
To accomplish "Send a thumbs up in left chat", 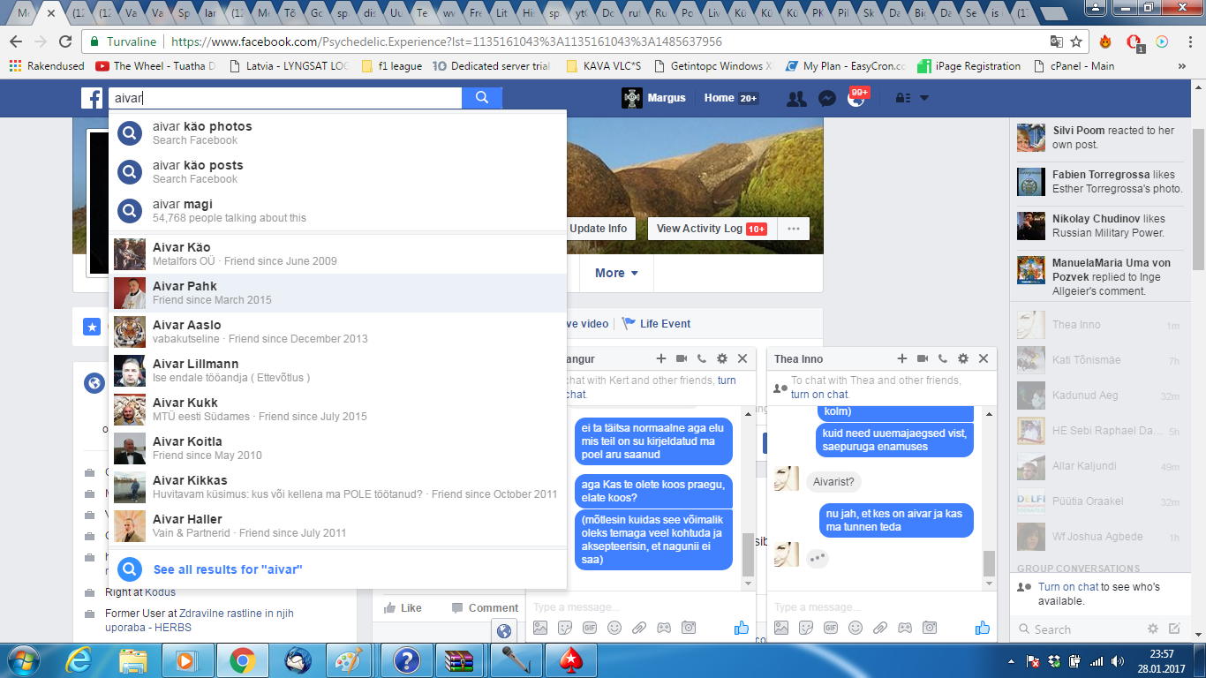I will tap(741, 628).
